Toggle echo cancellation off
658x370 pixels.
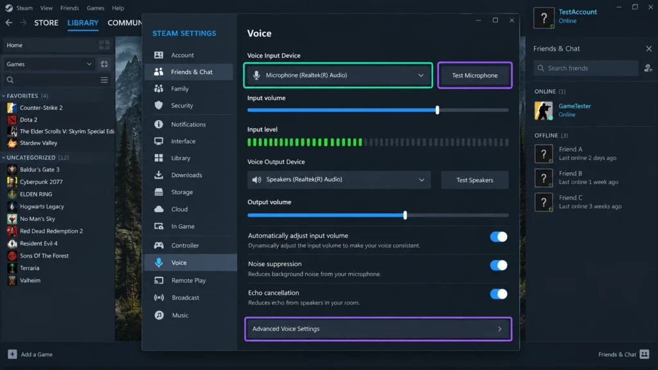[x=499, y=294]
